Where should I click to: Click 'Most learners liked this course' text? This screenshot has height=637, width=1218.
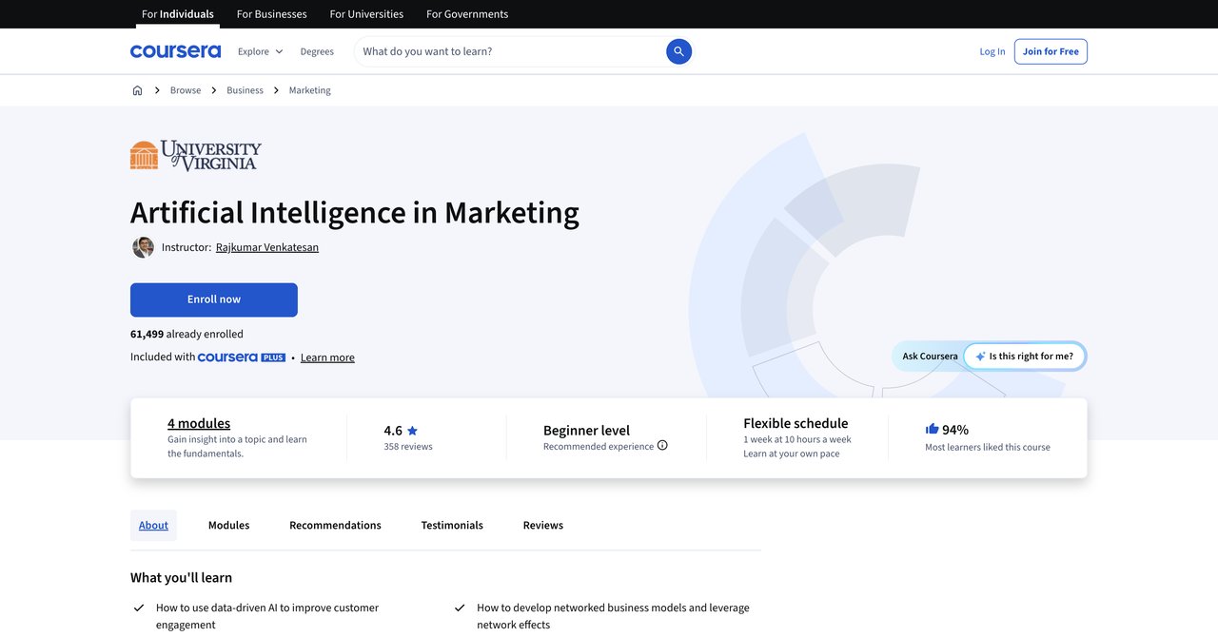tap(988, 447)
